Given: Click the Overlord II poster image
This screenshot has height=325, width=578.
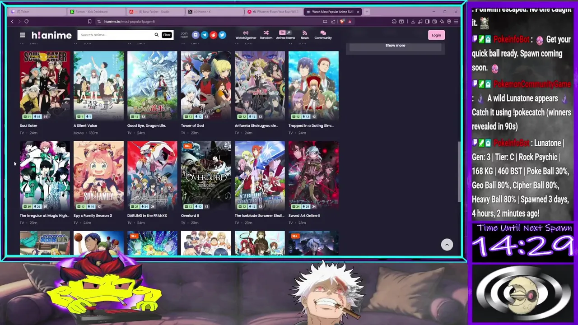Looking at the screenshot, I should pyautogui.click(x=206, y=176).
